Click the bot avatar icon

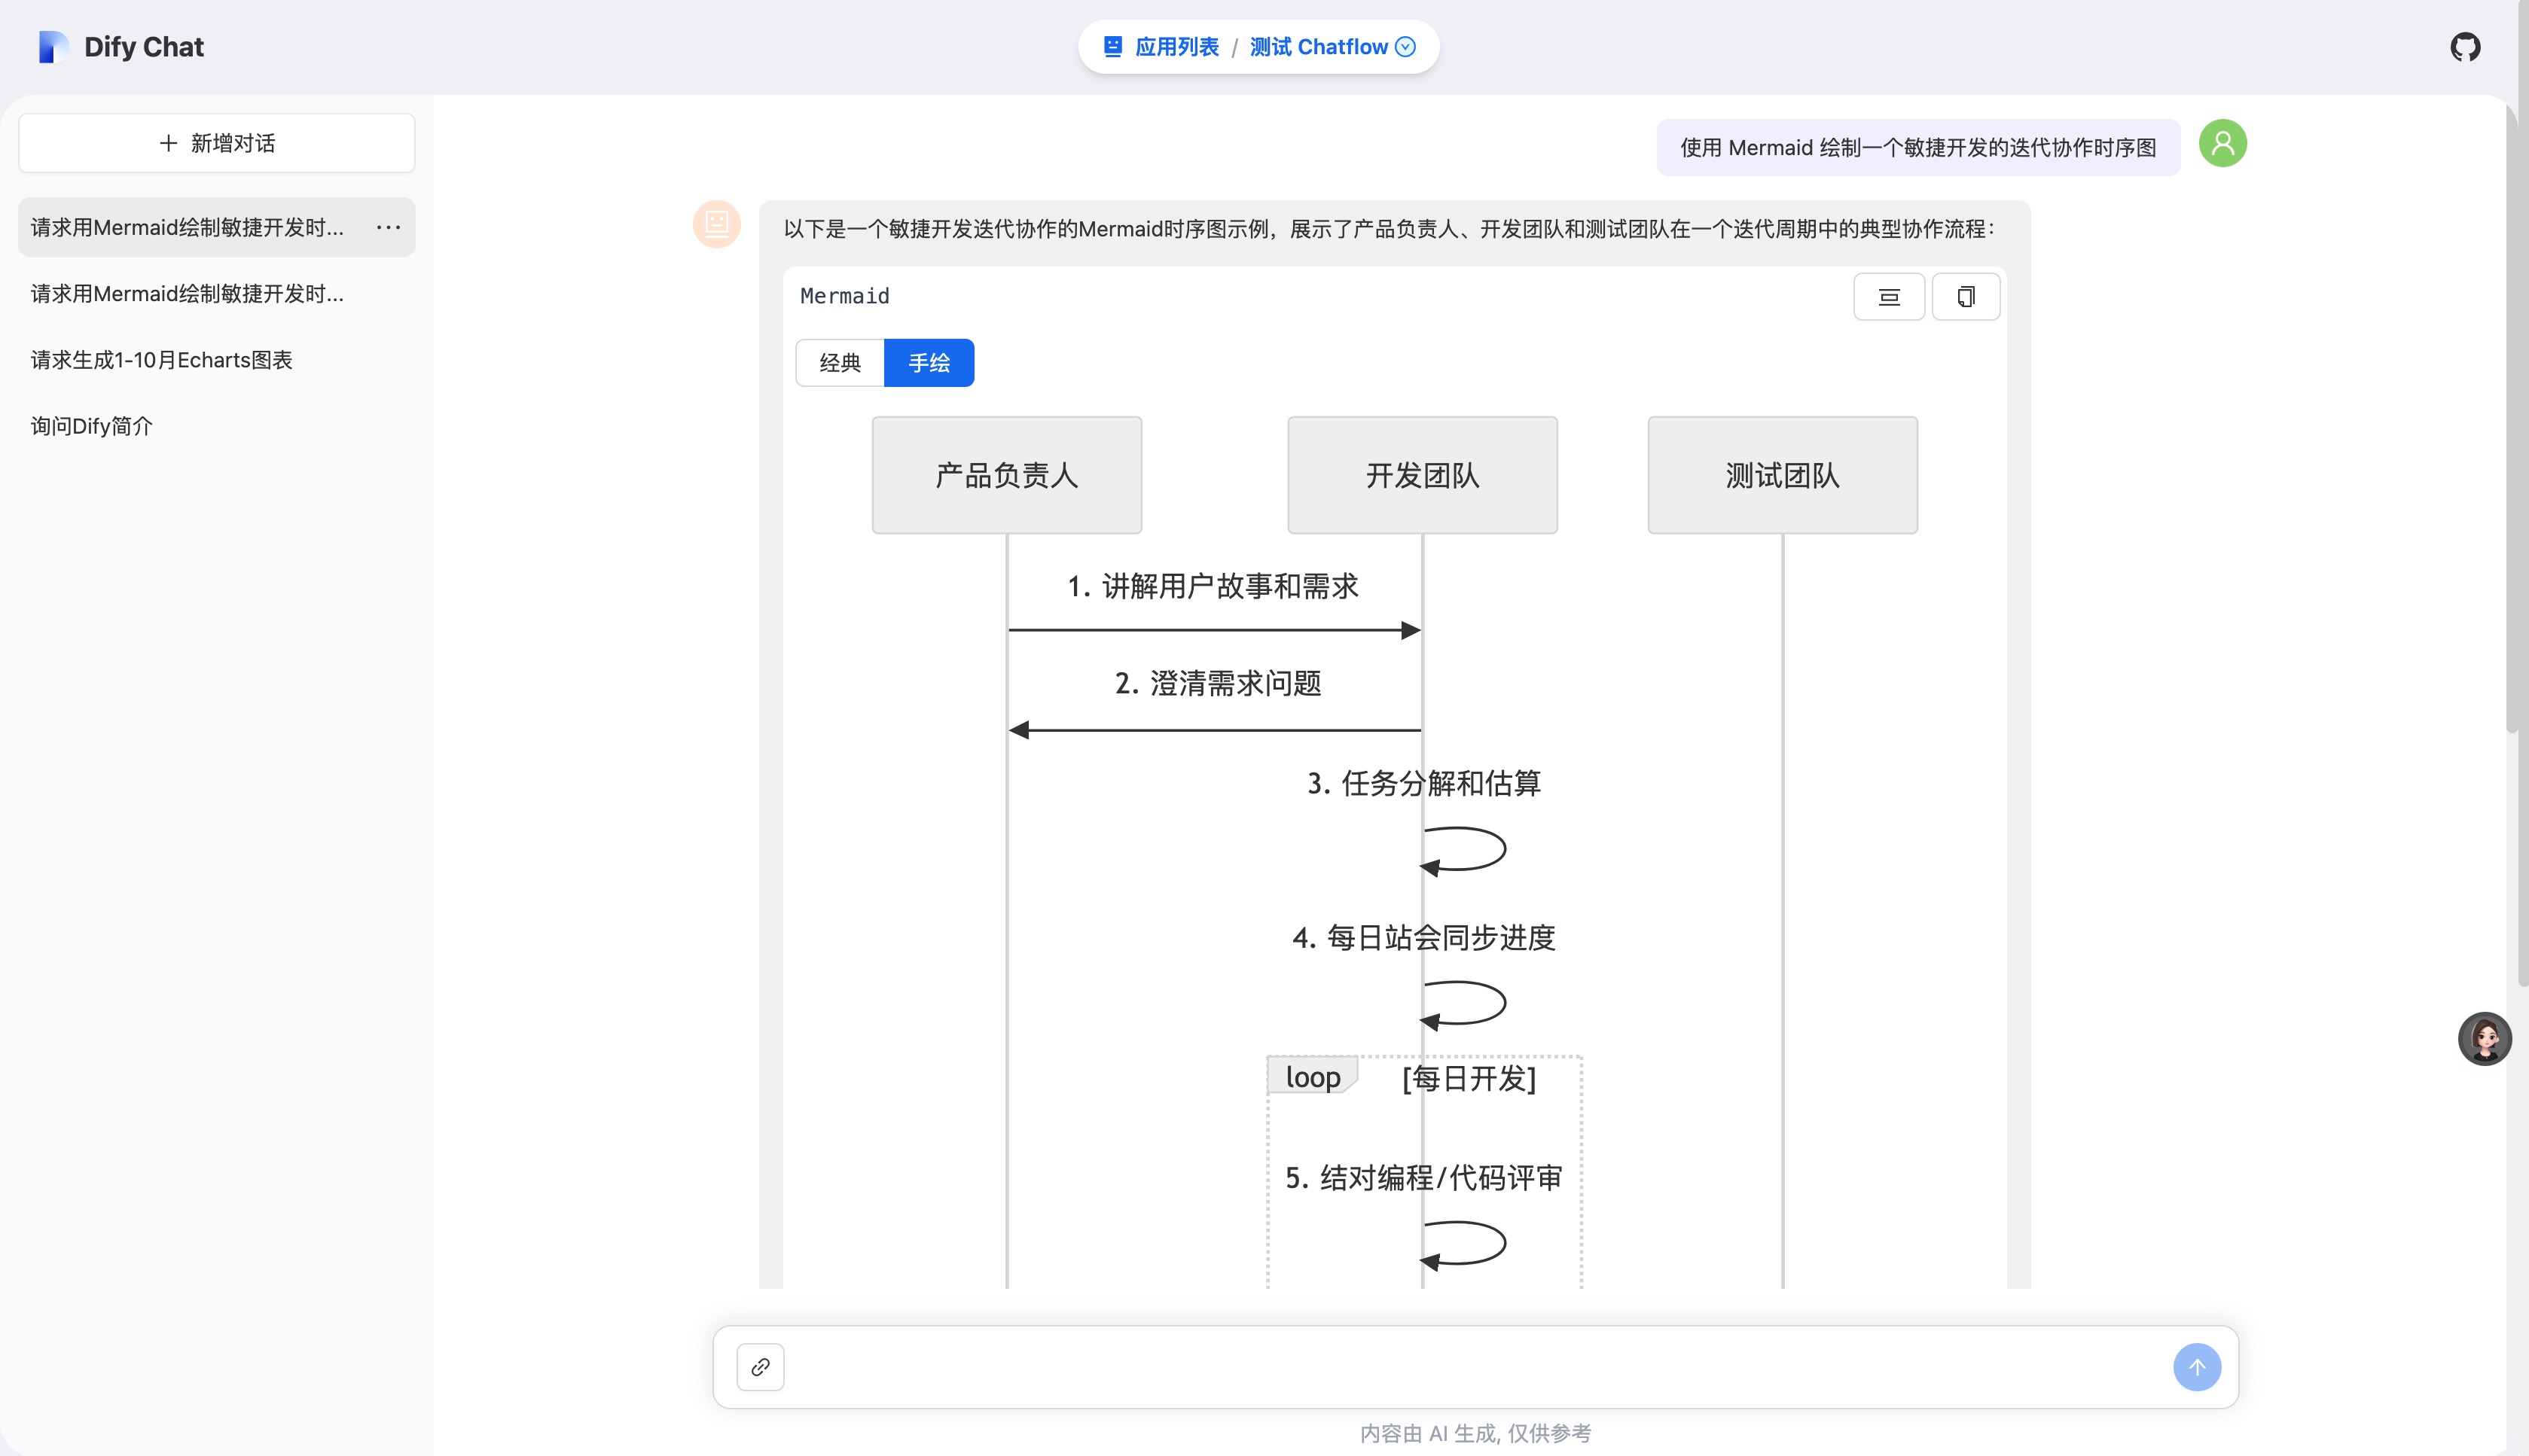coord(716,224)
